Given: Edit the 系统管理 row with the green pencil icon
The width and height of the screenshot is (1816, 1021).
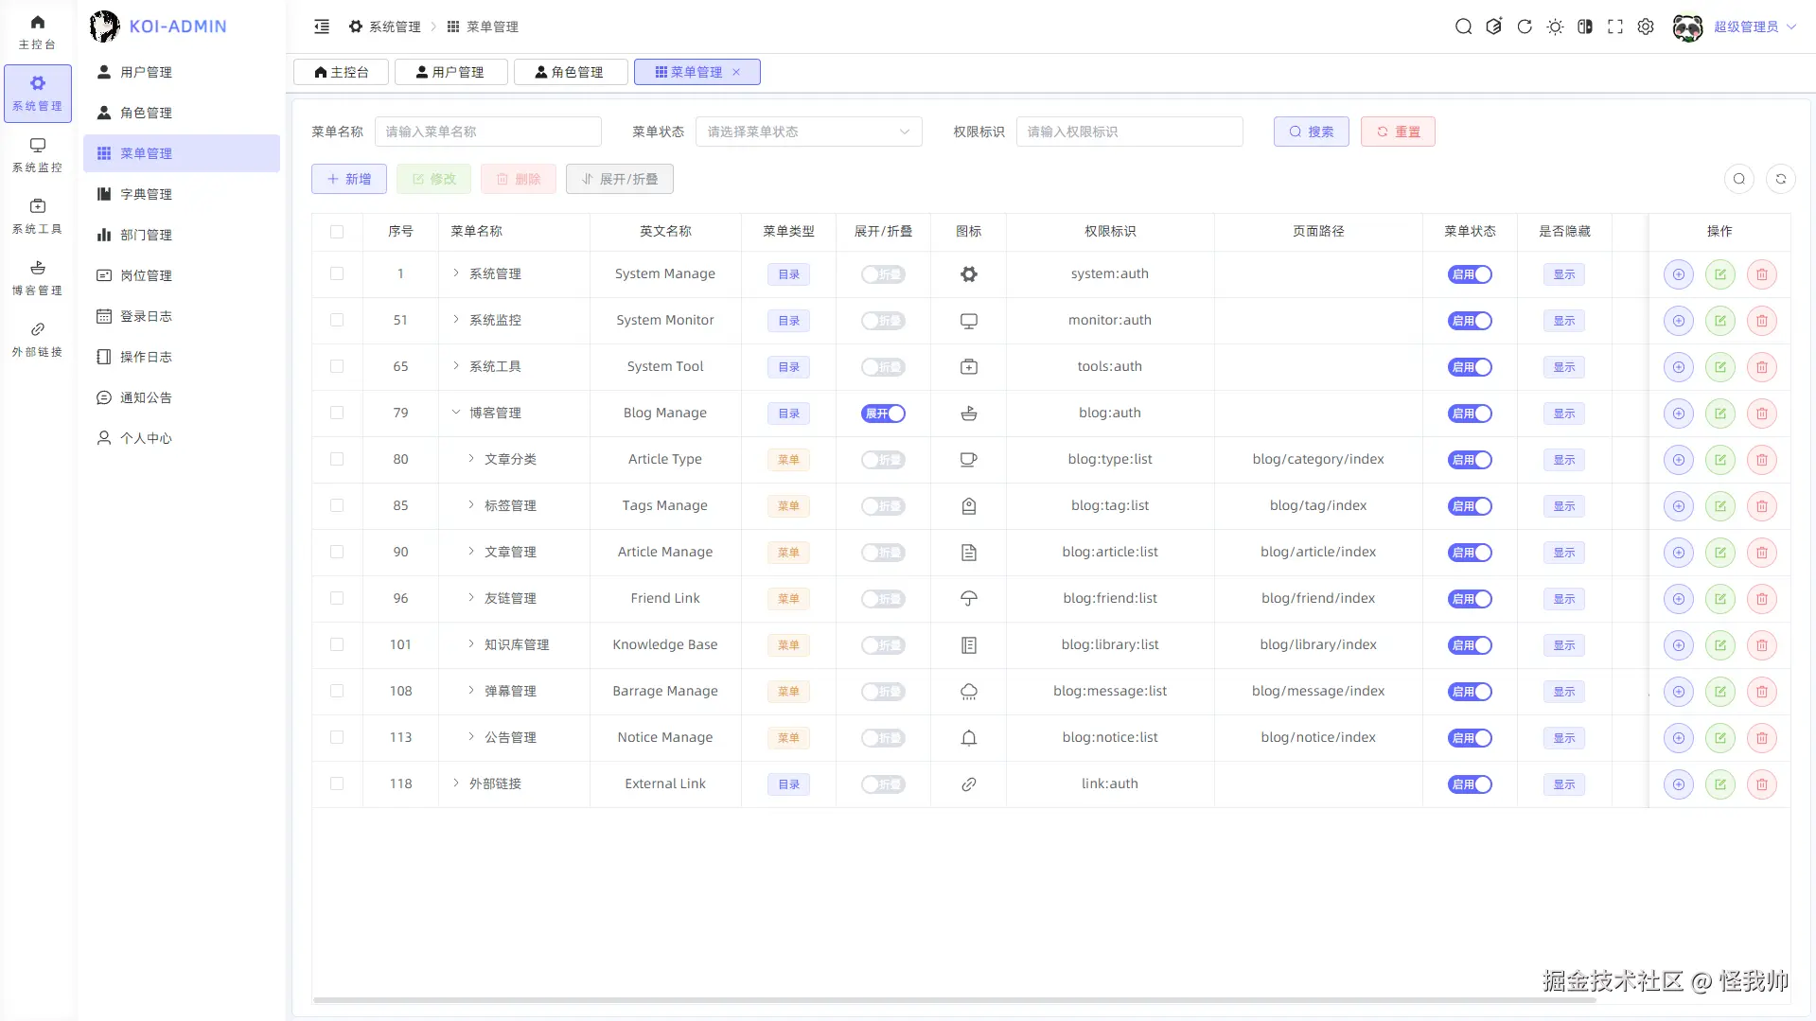Looking at the screenshot, I should tap(1719, 274).
